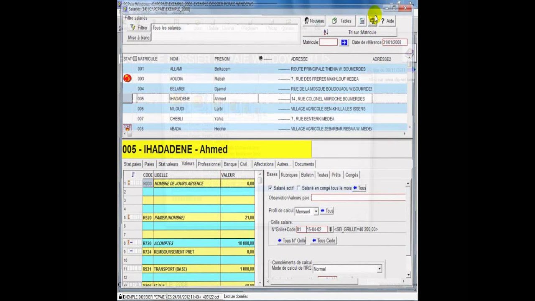This screenshot has width=535, height=301.
Task: Click the hourglass icon on row R720
Action: 129,243
